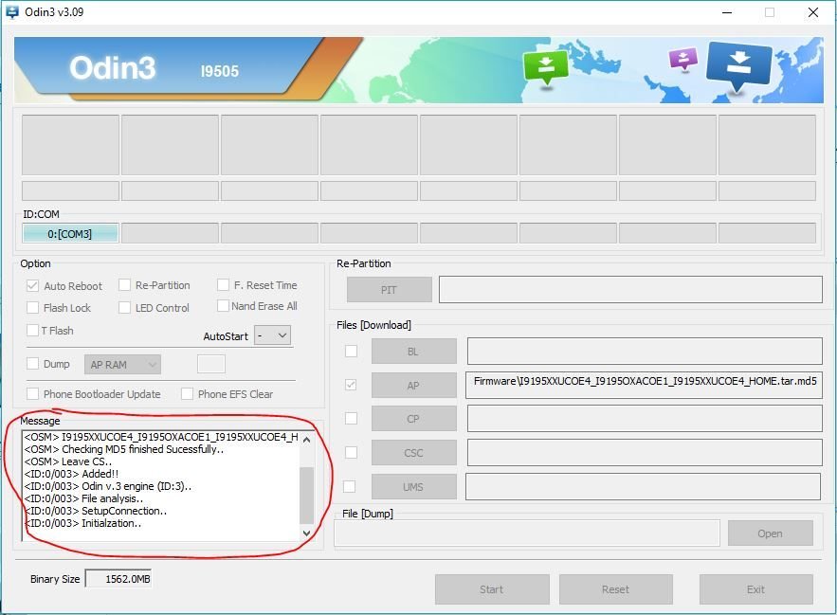The image size is (837, 615).
Task: Click the AP file button
Action: pos(413,386)
